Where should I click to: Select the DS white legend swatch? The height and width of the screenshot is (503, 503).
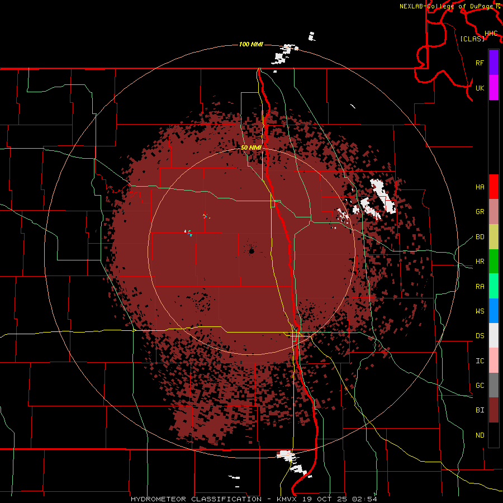pyautogui.click(x=493, y=335)
